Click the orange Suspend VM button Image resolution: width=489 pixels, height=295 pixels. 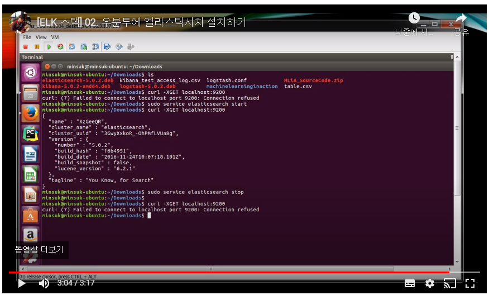pos(37,47)
